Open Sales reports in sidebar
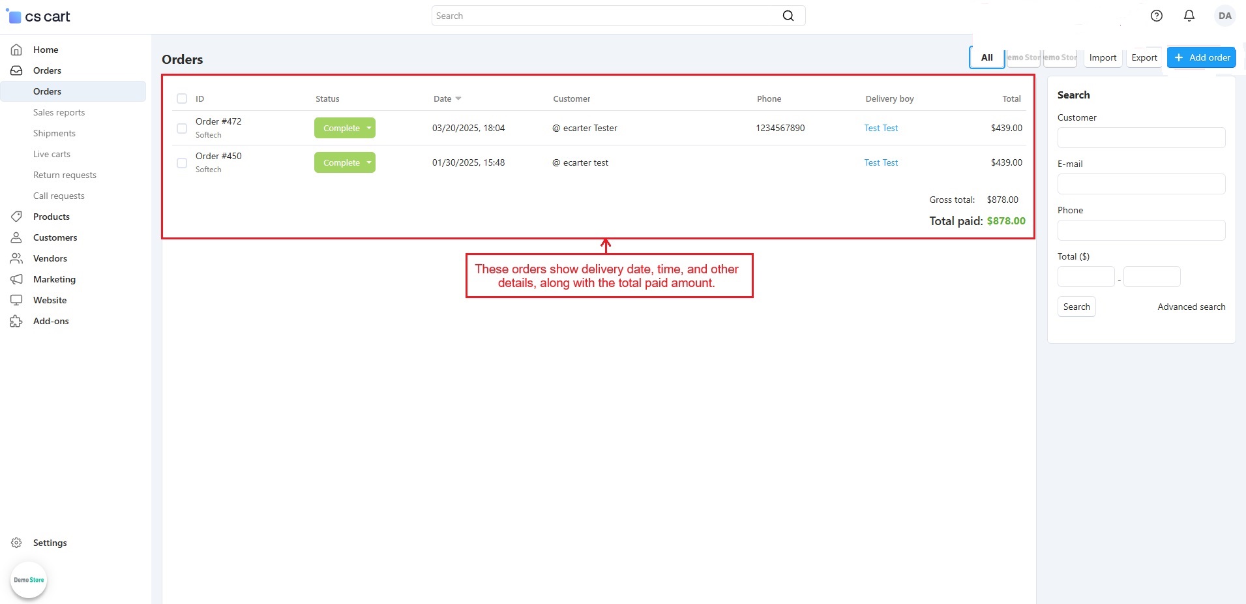 coord(59,112)
